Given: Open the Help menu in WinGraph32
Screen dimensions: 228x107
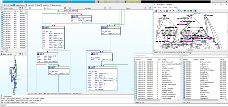Looking at the screenshot, I should tap(176, 8).
